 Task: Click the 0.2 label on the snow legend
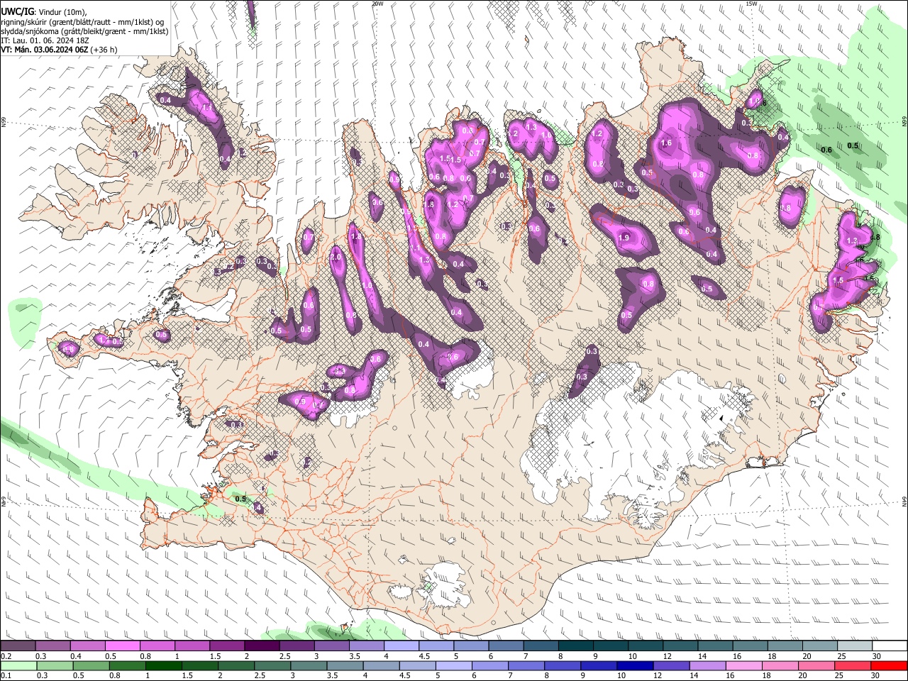pyautogui.click(x=6, y=656)
